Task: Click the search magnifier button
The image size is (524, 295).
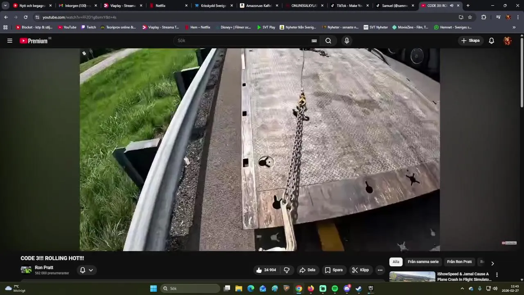Action: (328, 41)
